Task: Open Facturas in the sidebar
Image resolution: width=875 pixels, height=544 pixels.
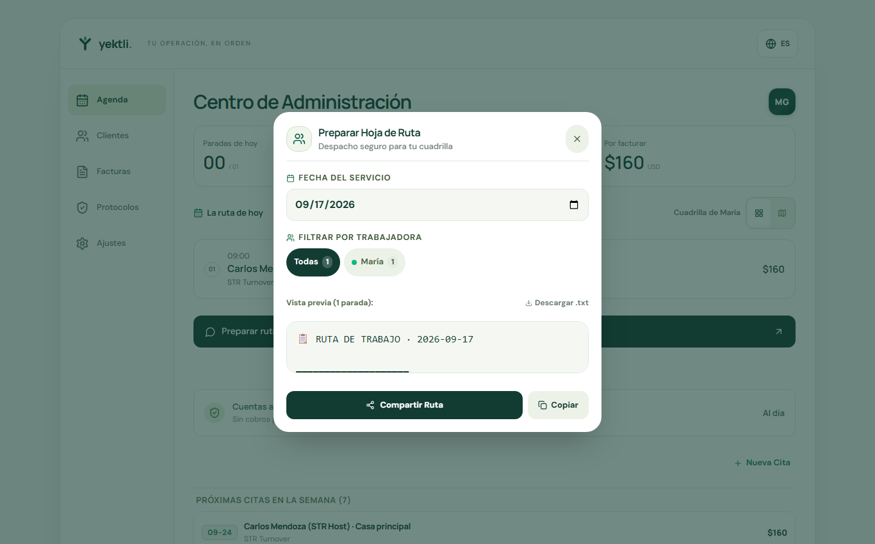Action: click(x=117, y=172)
